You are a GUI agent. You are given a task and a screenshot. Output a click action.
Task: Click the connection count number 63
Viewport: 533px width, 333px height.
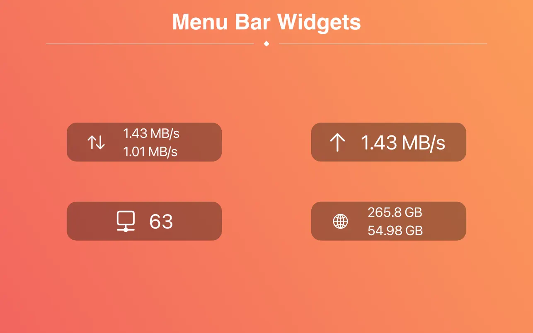coord(161,222)
